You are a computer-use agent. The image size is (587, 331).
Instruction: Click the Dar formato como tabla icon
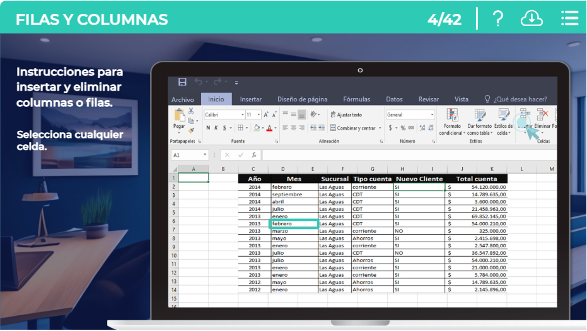(x=479, y=115)
